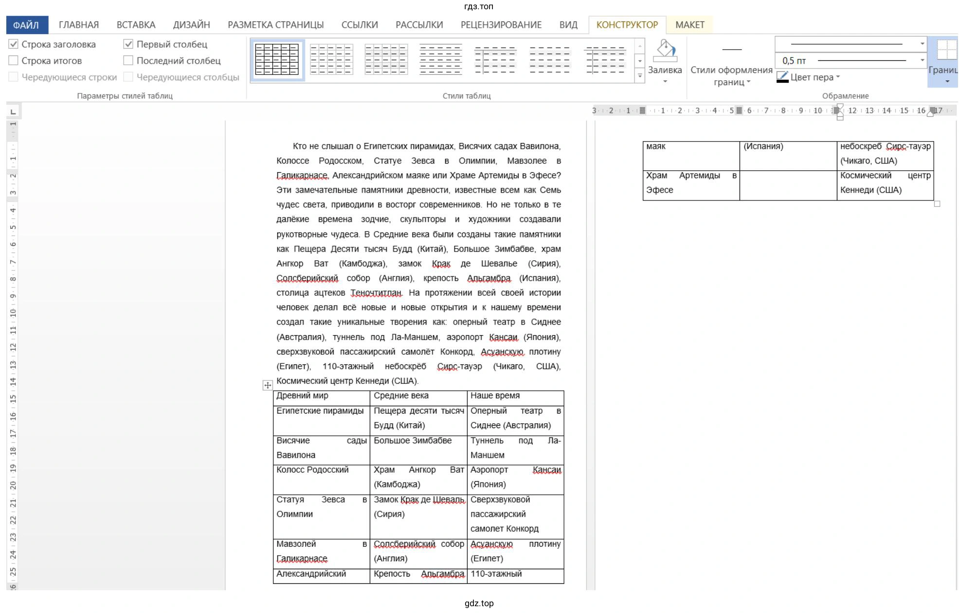Image resolution: width=959 pixels, height=613 pixels.
Task: Click the Солсберийский собор (Англия) cell
Action: pos(418,554)
